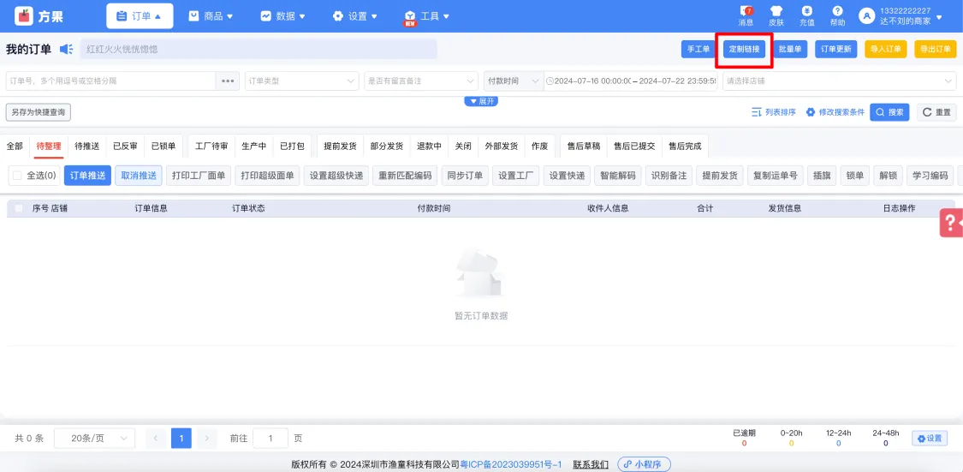Click the 消息 notification icon
Image resolution: width=963 pixels, height=472 pixels.
(746, 12)
